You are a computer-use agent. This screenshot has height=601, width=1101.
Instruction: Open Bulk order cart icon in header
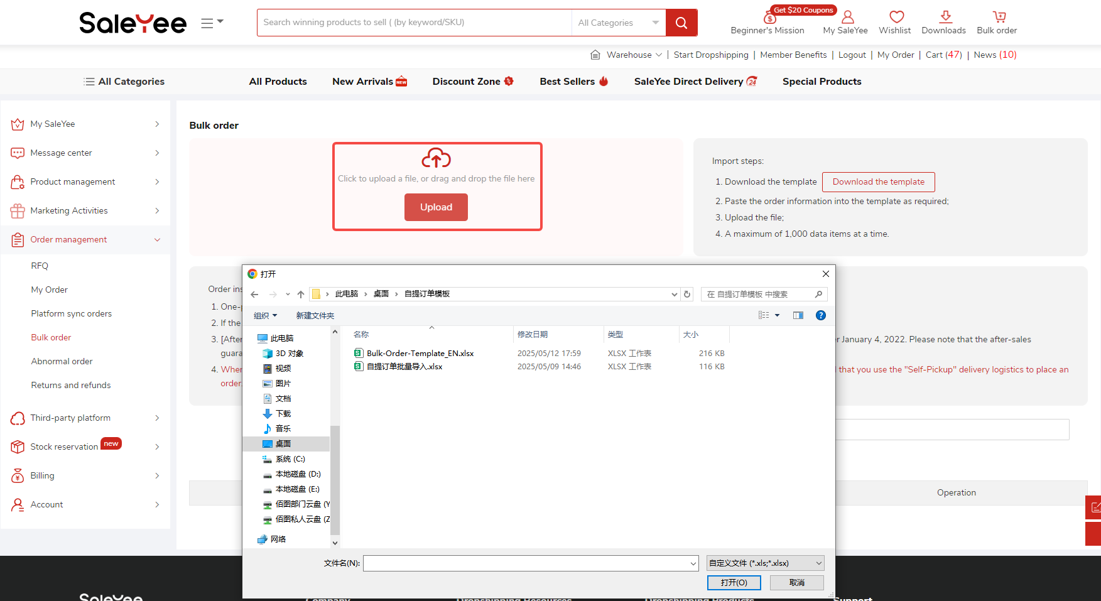click(999, 17)
